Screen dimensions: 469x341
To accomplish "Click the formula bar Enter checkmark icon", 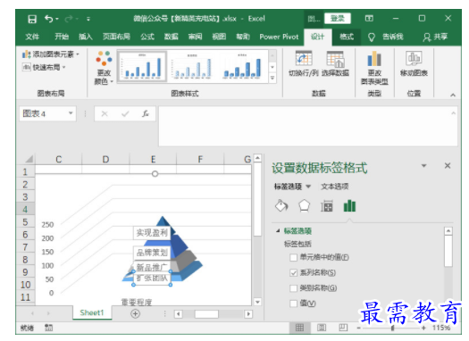I will tap(125, 113).
